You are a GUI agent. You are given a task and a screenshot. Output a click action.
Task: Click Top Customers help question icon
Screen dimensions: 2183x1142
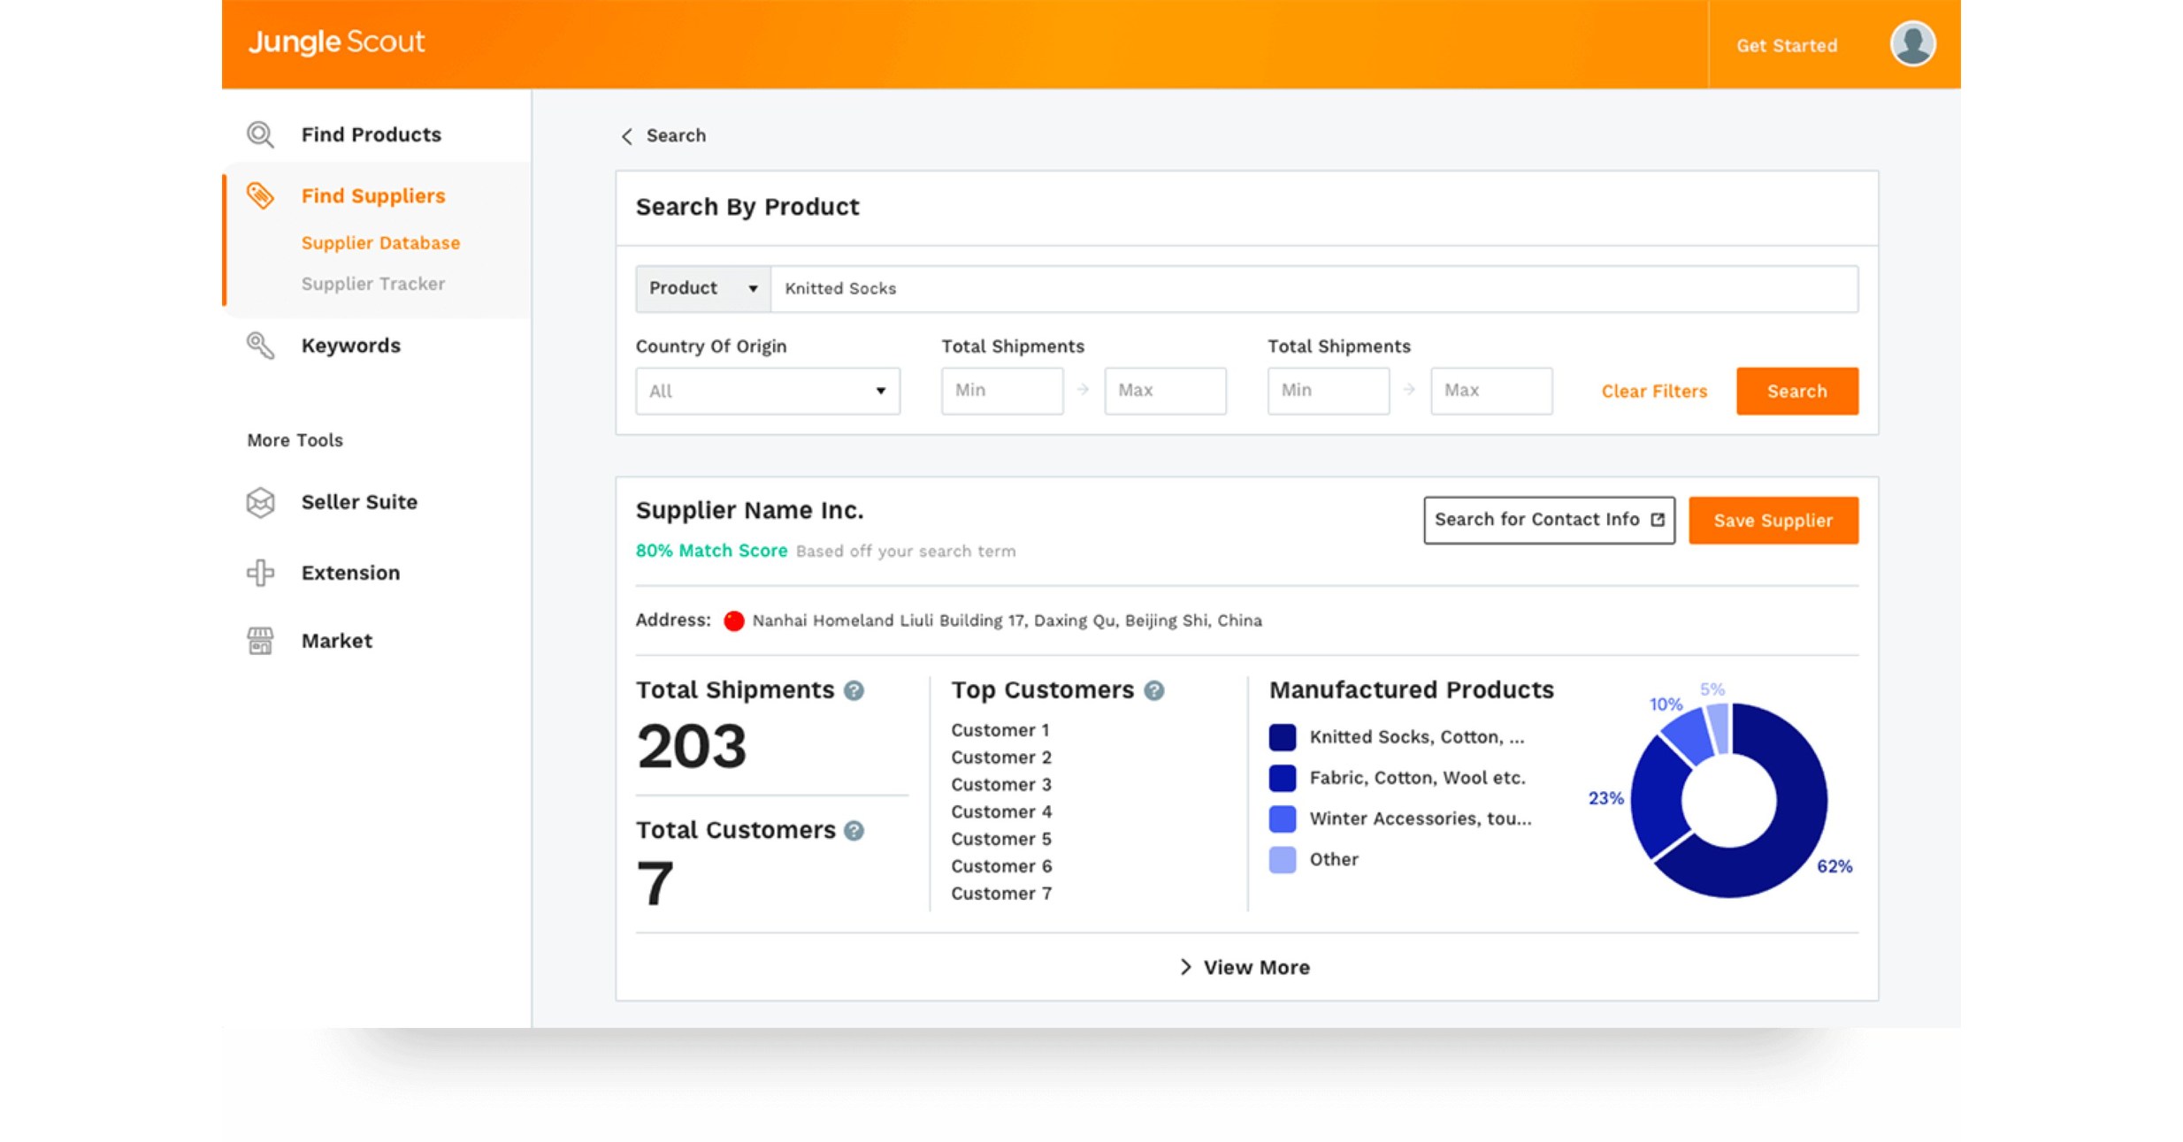[x=1153, y=691]
